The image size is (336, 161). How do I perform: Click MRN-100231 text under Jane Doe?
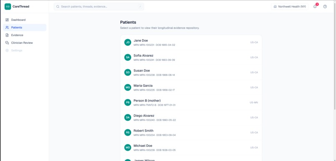point(147,45)
